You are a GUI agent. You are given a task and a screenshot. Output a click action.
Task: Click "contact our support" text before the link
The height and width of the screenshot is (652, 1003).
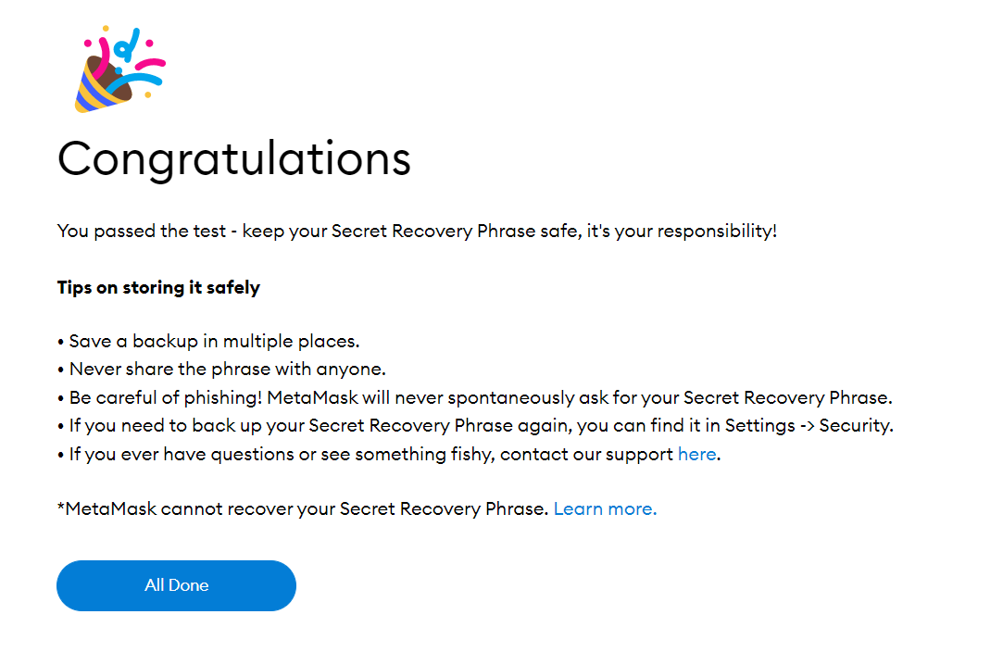tap(586, 455)
